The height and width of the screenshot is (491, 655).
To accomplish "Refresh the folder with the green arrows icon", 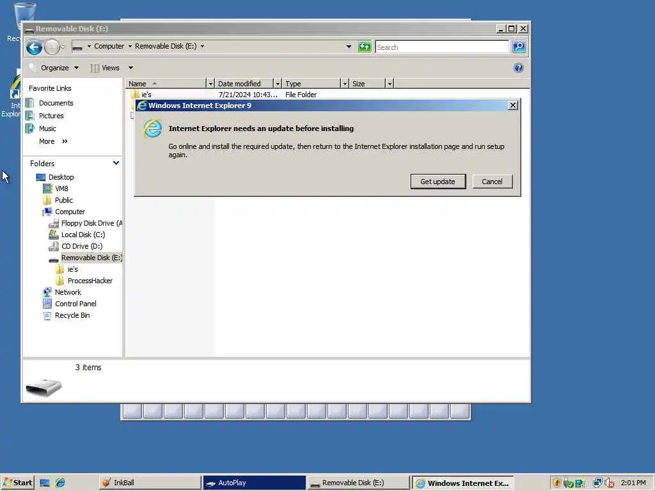I will [x=364, y=47].
